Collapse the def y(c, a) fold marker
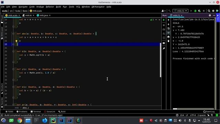 click(13, 69)
